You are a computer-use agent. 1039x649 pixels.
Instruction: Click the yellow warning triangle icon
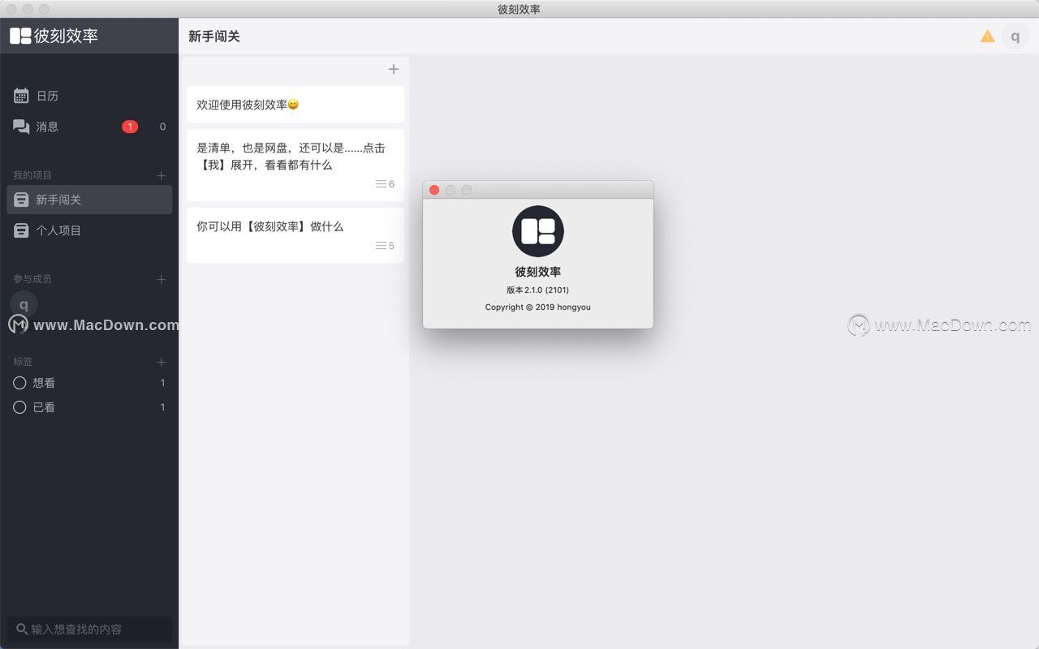(x=987, y=36)
